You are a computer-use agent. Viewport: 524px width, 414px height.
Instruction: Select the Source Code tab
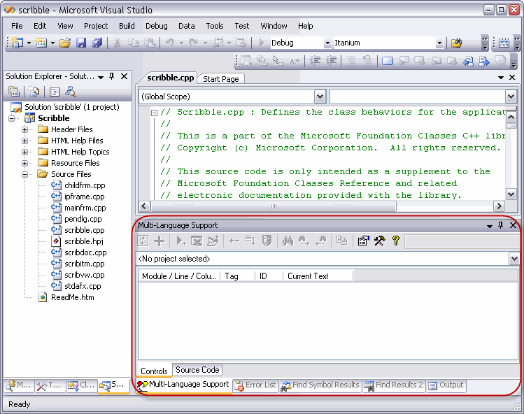pyautogui.click(x=197, y=371)
